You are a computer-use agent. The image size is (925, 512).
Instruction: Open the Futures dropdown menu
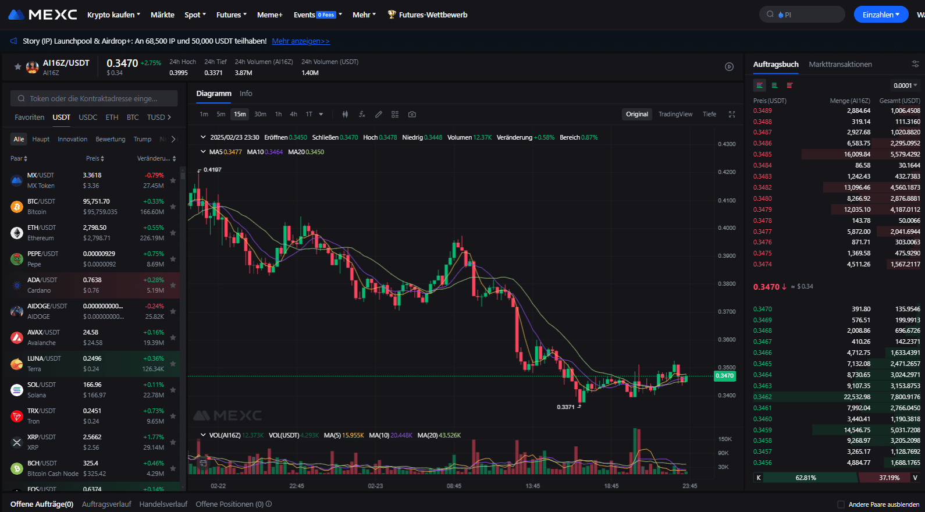click(x=232, y=15)
